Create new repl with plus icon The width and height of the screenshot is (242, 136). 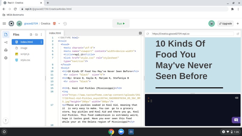point(238,23)
